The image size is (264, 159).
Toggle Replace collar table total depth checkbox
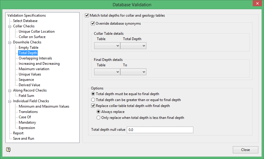pyautogui.click(x=93, y=106)
